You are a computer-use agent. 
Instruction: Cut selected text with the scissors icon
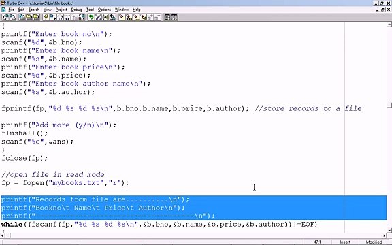click(98, 17)
